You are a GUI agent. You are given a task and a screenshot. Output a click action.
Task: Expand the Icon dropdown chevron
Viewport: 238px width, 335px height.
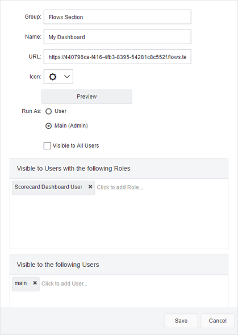(x=67, y=77)
